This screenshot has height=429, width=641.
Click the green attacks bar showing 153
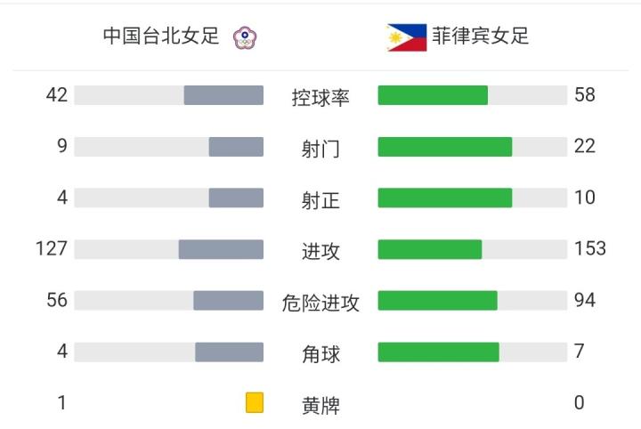click(429, 249)
